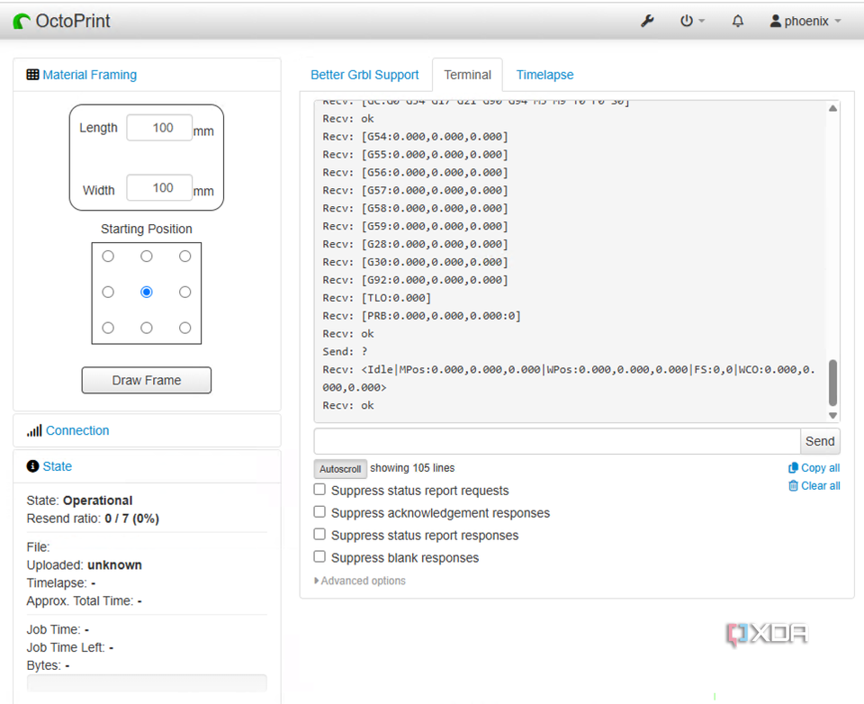Viewport: 864px width, 704px height.
Task: Open the power system menu
Action: pos(691,21)
